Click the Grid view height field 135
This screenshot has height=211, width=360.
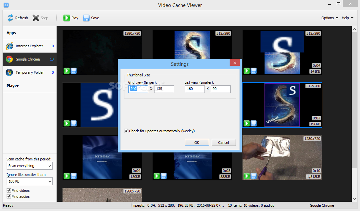click(x=164, y=89)
